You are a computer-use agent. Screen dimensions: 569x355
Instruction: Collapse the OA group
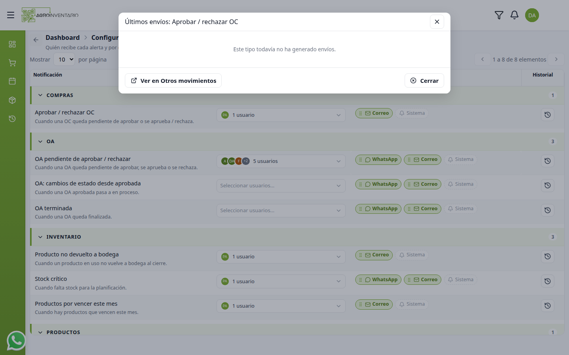click(x=40, y=141)
